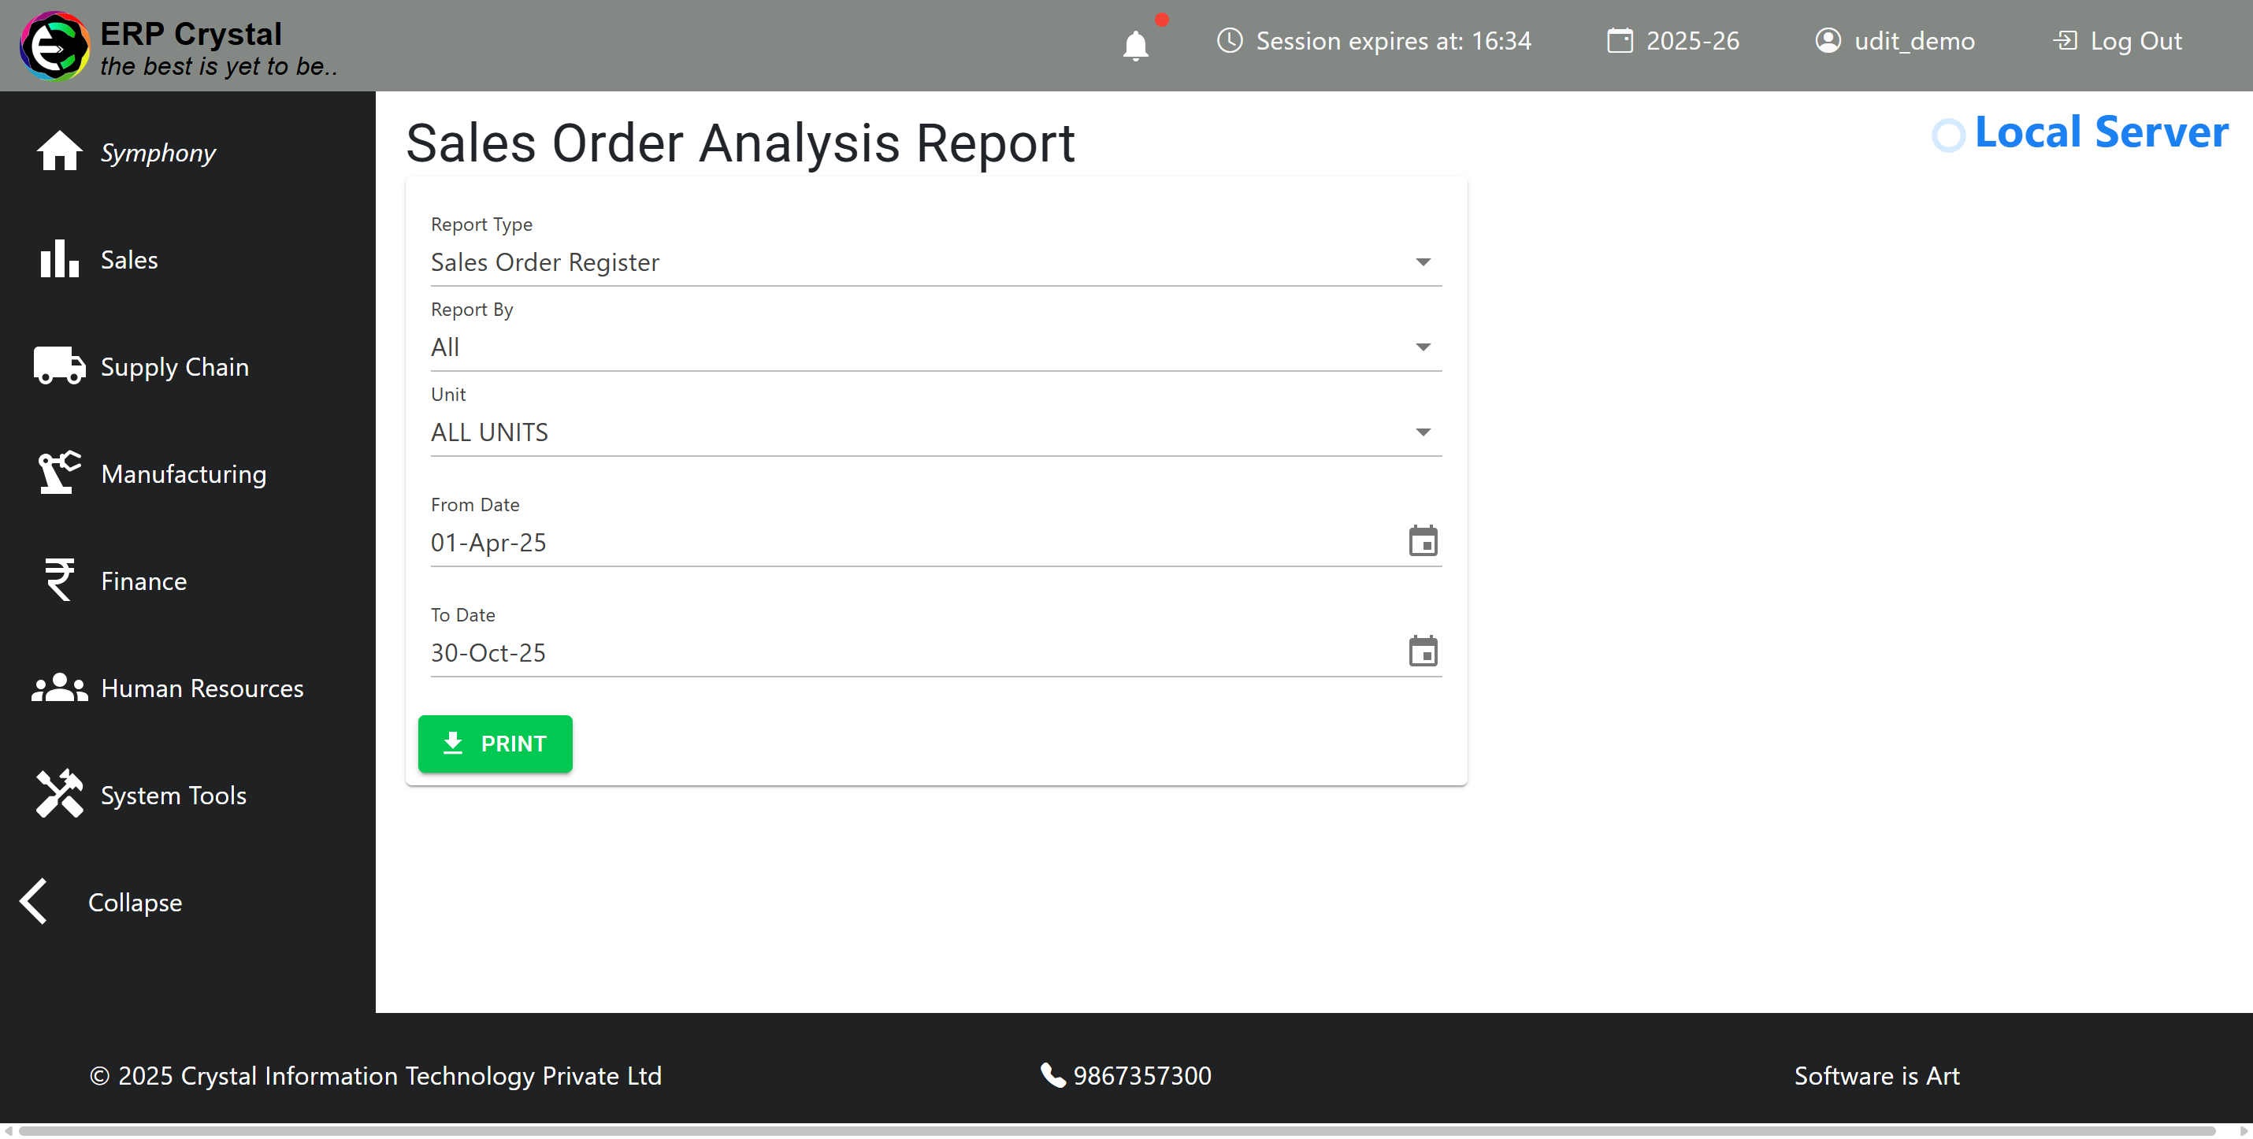Screen dimensions: 2253x1139
Task: Open the To Date calendar picker
Action: pyautogui.click(x=1422, y=651)
